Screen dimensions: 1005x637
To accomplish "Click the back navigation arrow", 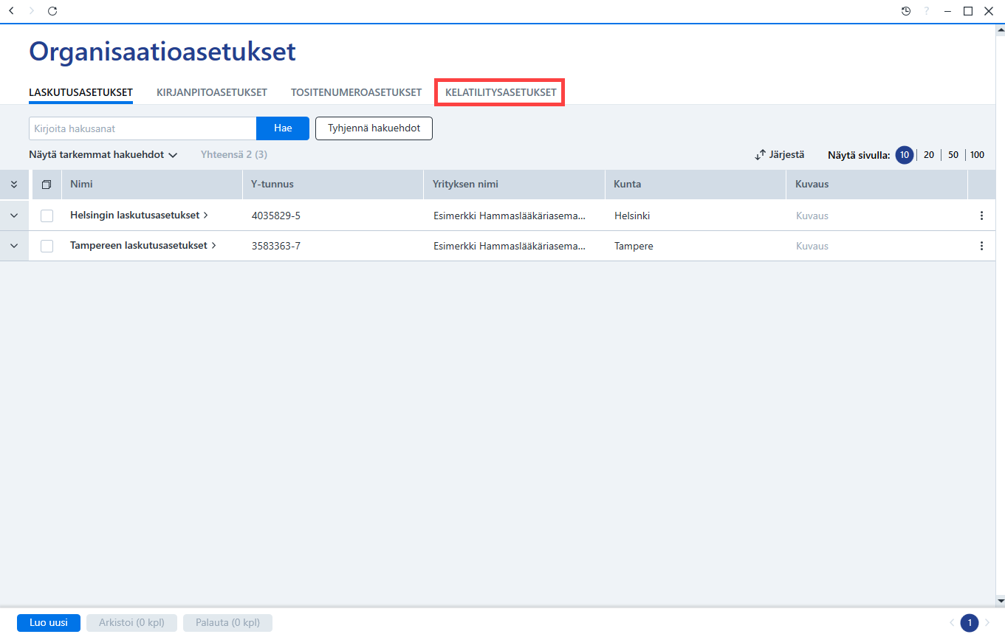I will [11, 11].
